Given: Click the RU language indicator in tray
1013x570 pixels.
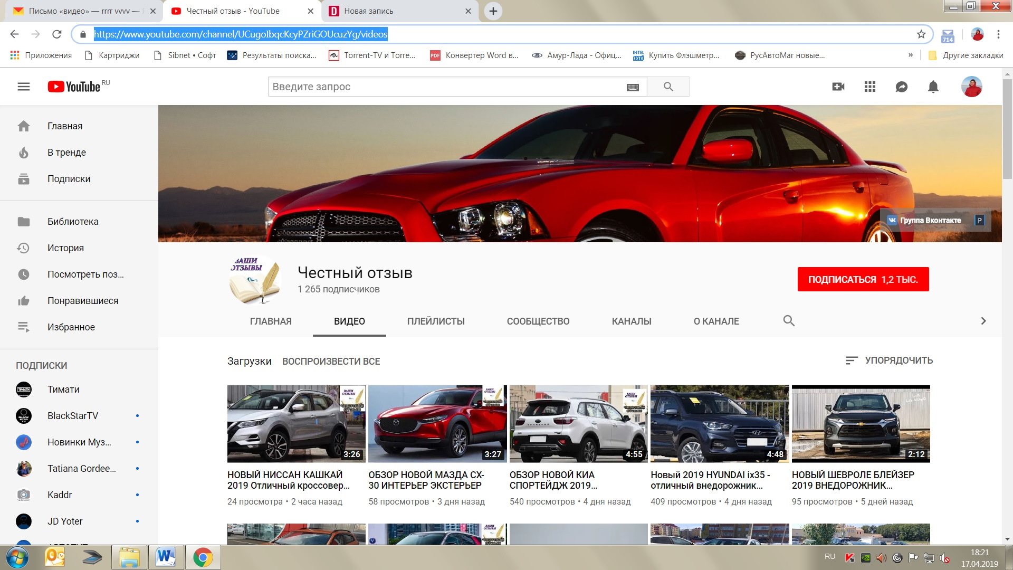Looking at the screenshot, I should [x=830, y=557].
